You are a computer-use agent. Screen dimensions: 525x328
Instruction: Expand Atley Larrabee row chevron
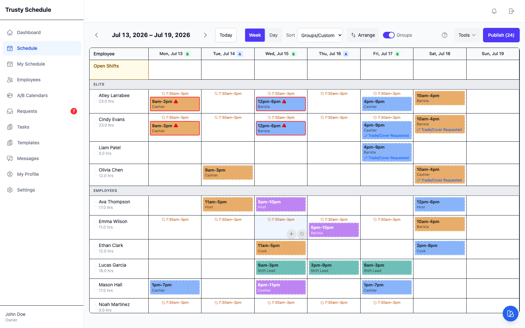point(95,98)
